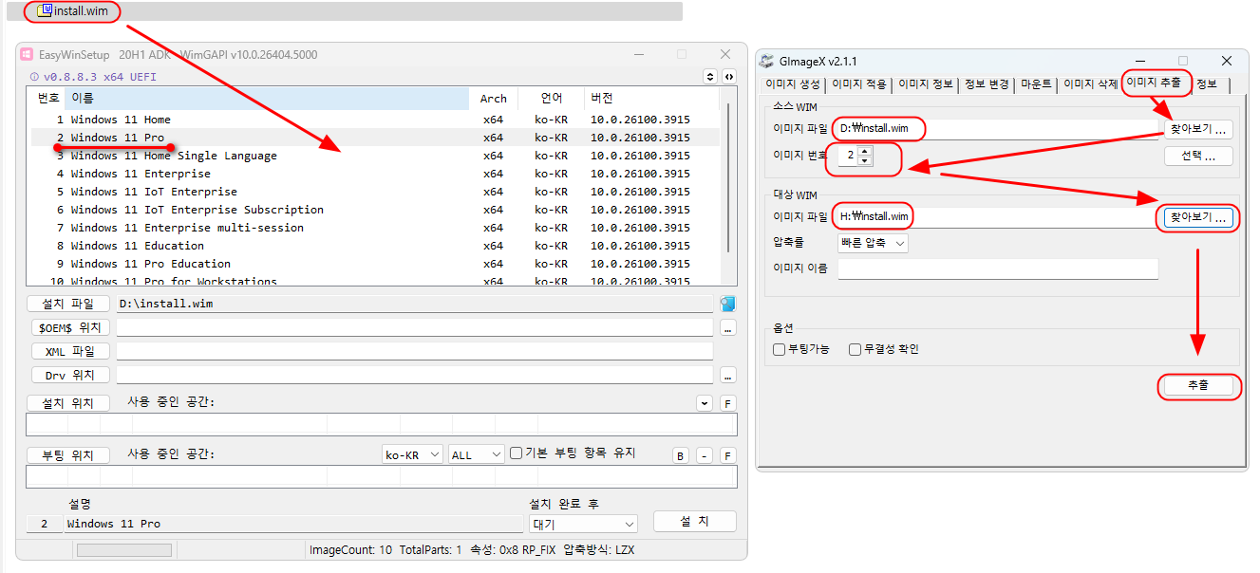The image size is (1260, 573).
Task: Click the progress bar in EasyWinSetup status bar
Action: coord(124,550)
